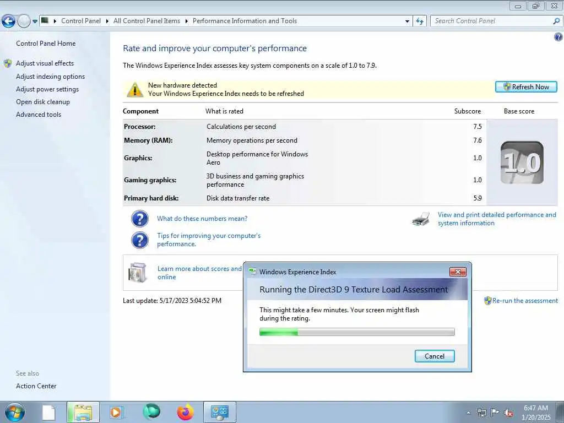The width and height of the screenshot is (564, 423).
Task: Open Action Center under See also
Action: [x=36, y=386]
